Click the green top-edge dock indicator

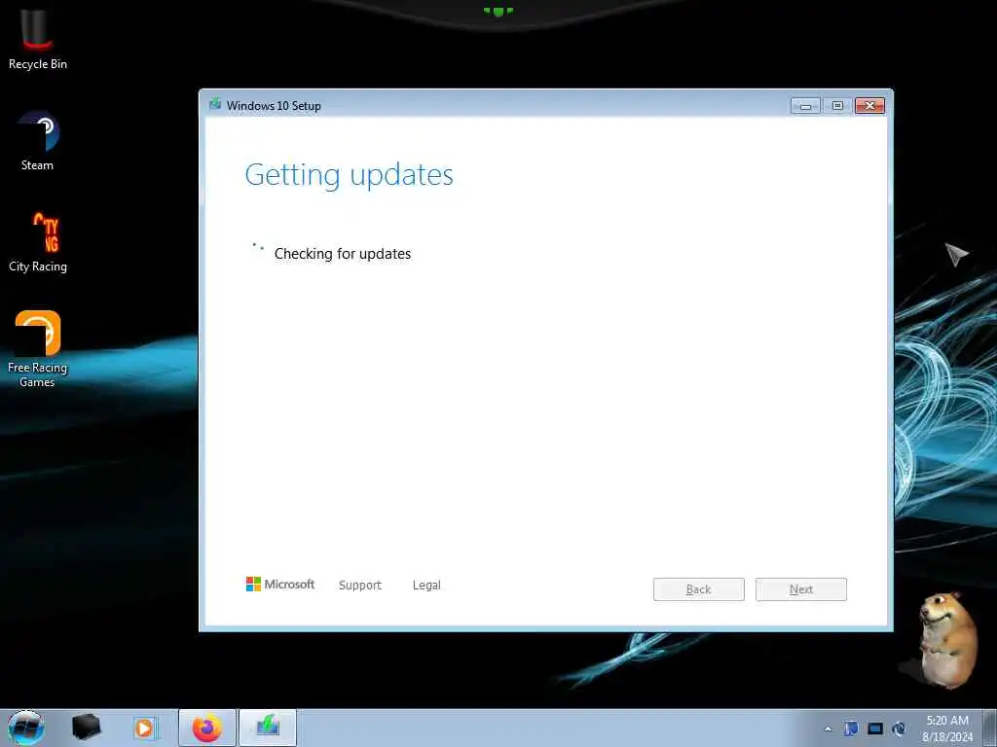pos(498,11)
